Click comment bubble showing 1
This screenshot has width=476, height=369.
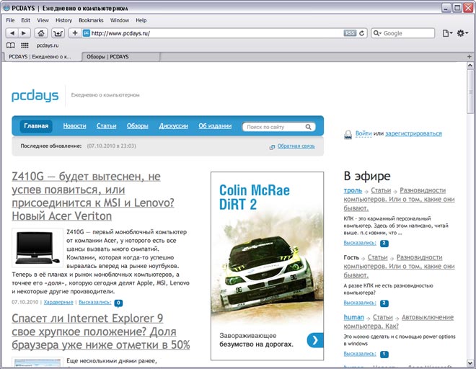point(384,354)
